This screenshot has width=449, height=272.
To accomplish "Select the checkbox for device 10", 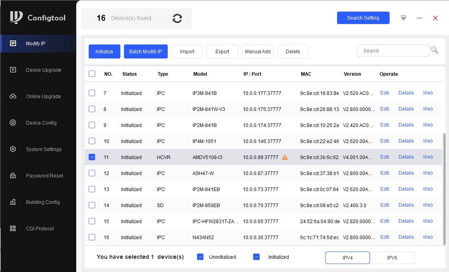I will [x=92, y=141].
